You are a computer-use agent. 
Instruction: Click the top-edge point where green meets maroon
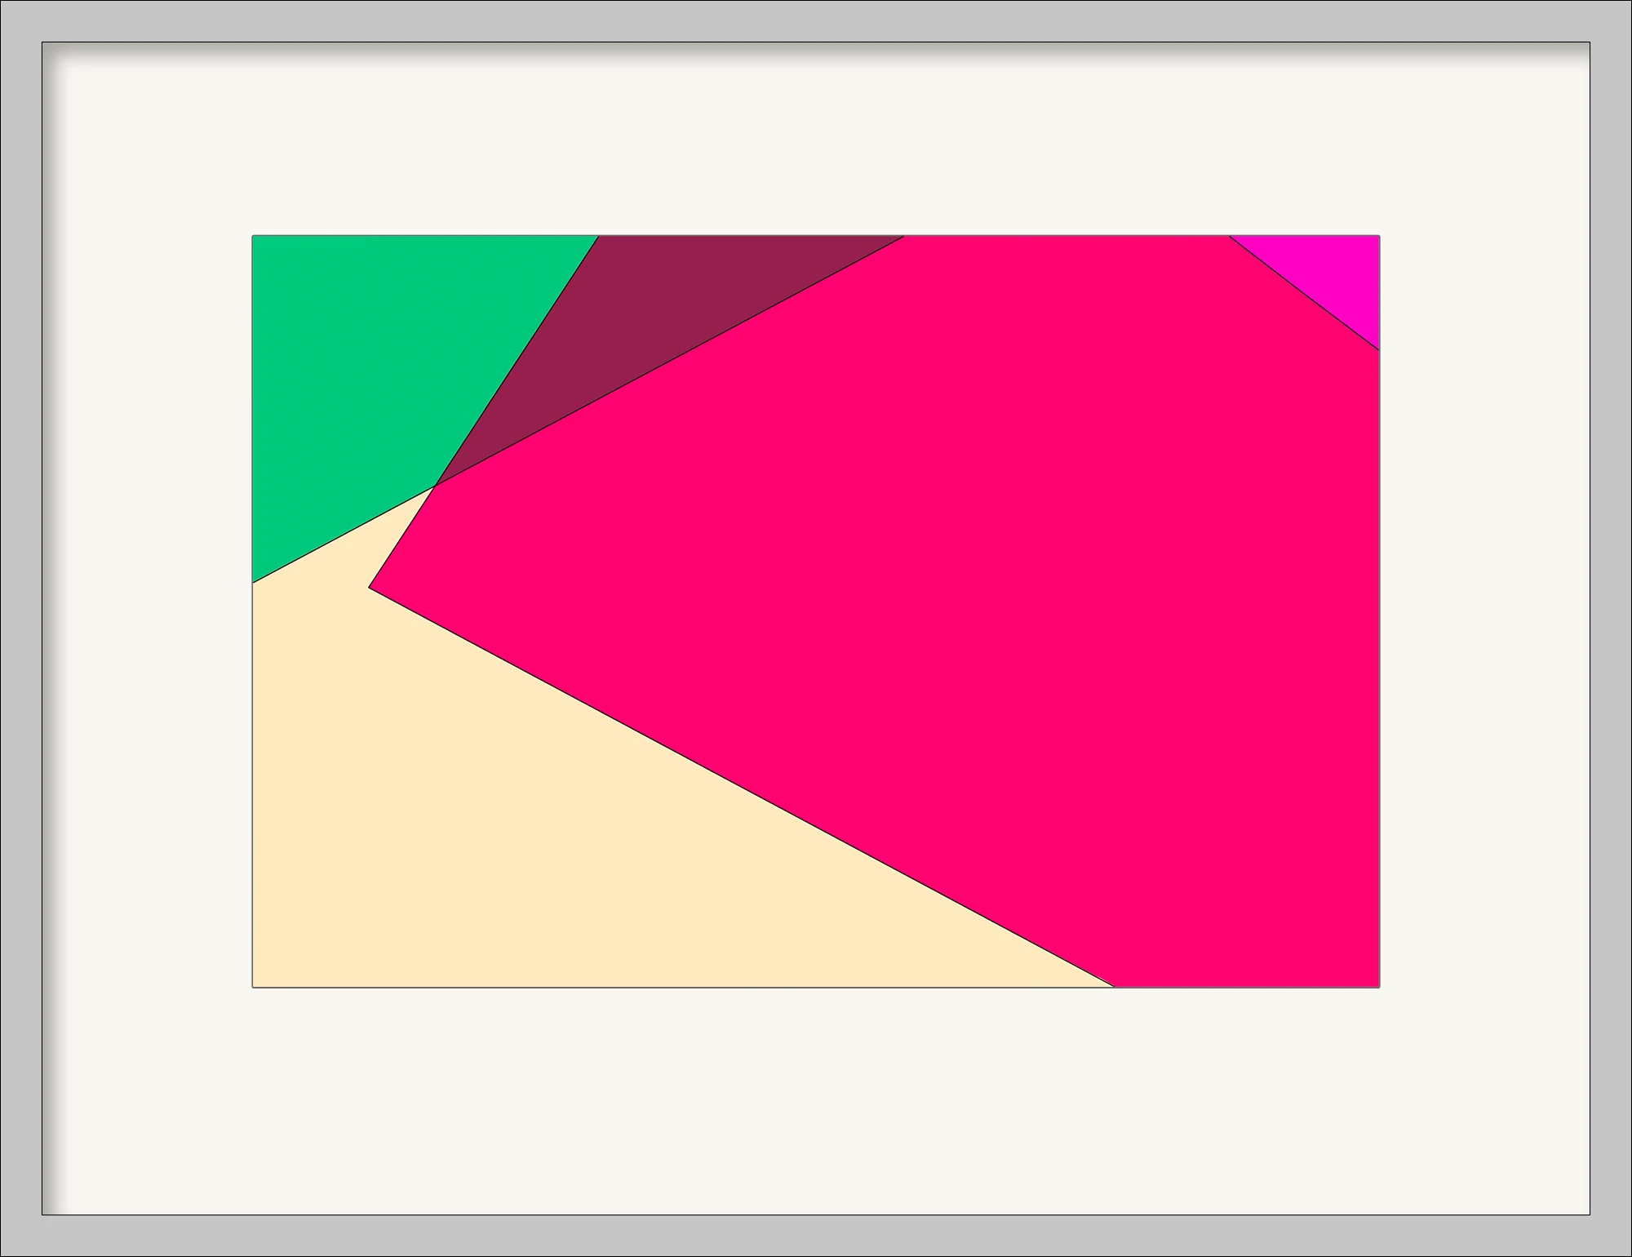pyautogui.click(x=598, y=237)
